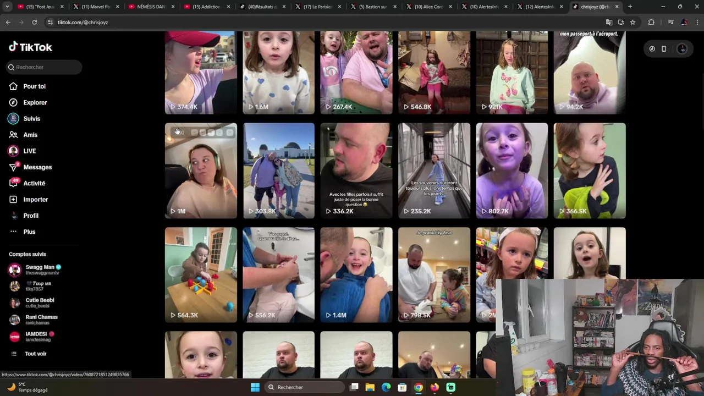Open Microsoft Edge from taskbar
Image resolution: width=704 pixels, height=396 pixels.
(386, 387)
